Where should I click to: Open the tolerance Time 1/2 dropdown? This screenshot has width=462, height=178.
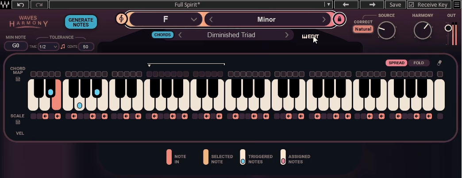pos(48,46)
